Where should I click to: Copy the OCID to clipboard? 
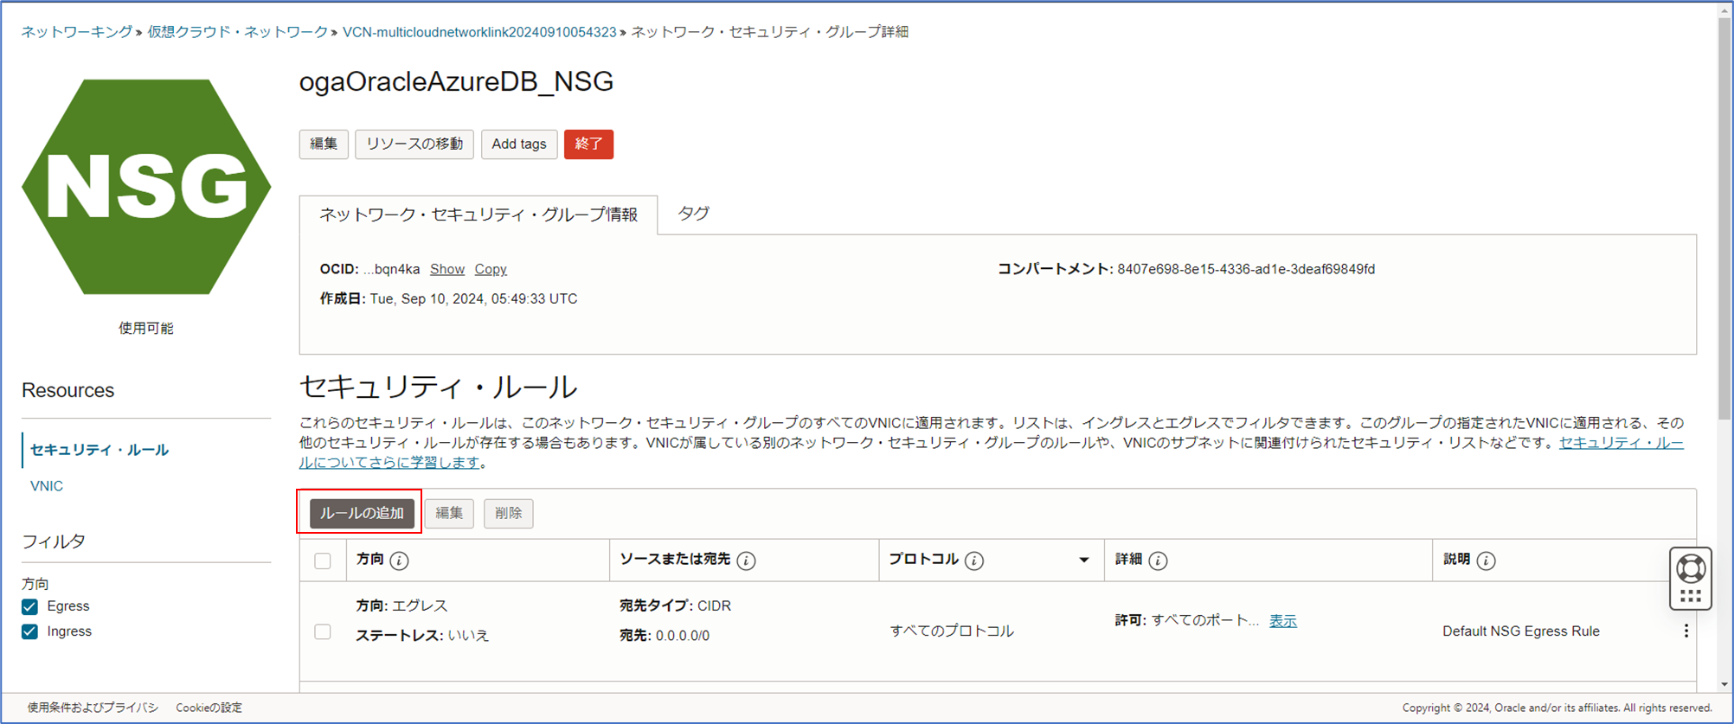pyautogui.click(x=491, y=269)
